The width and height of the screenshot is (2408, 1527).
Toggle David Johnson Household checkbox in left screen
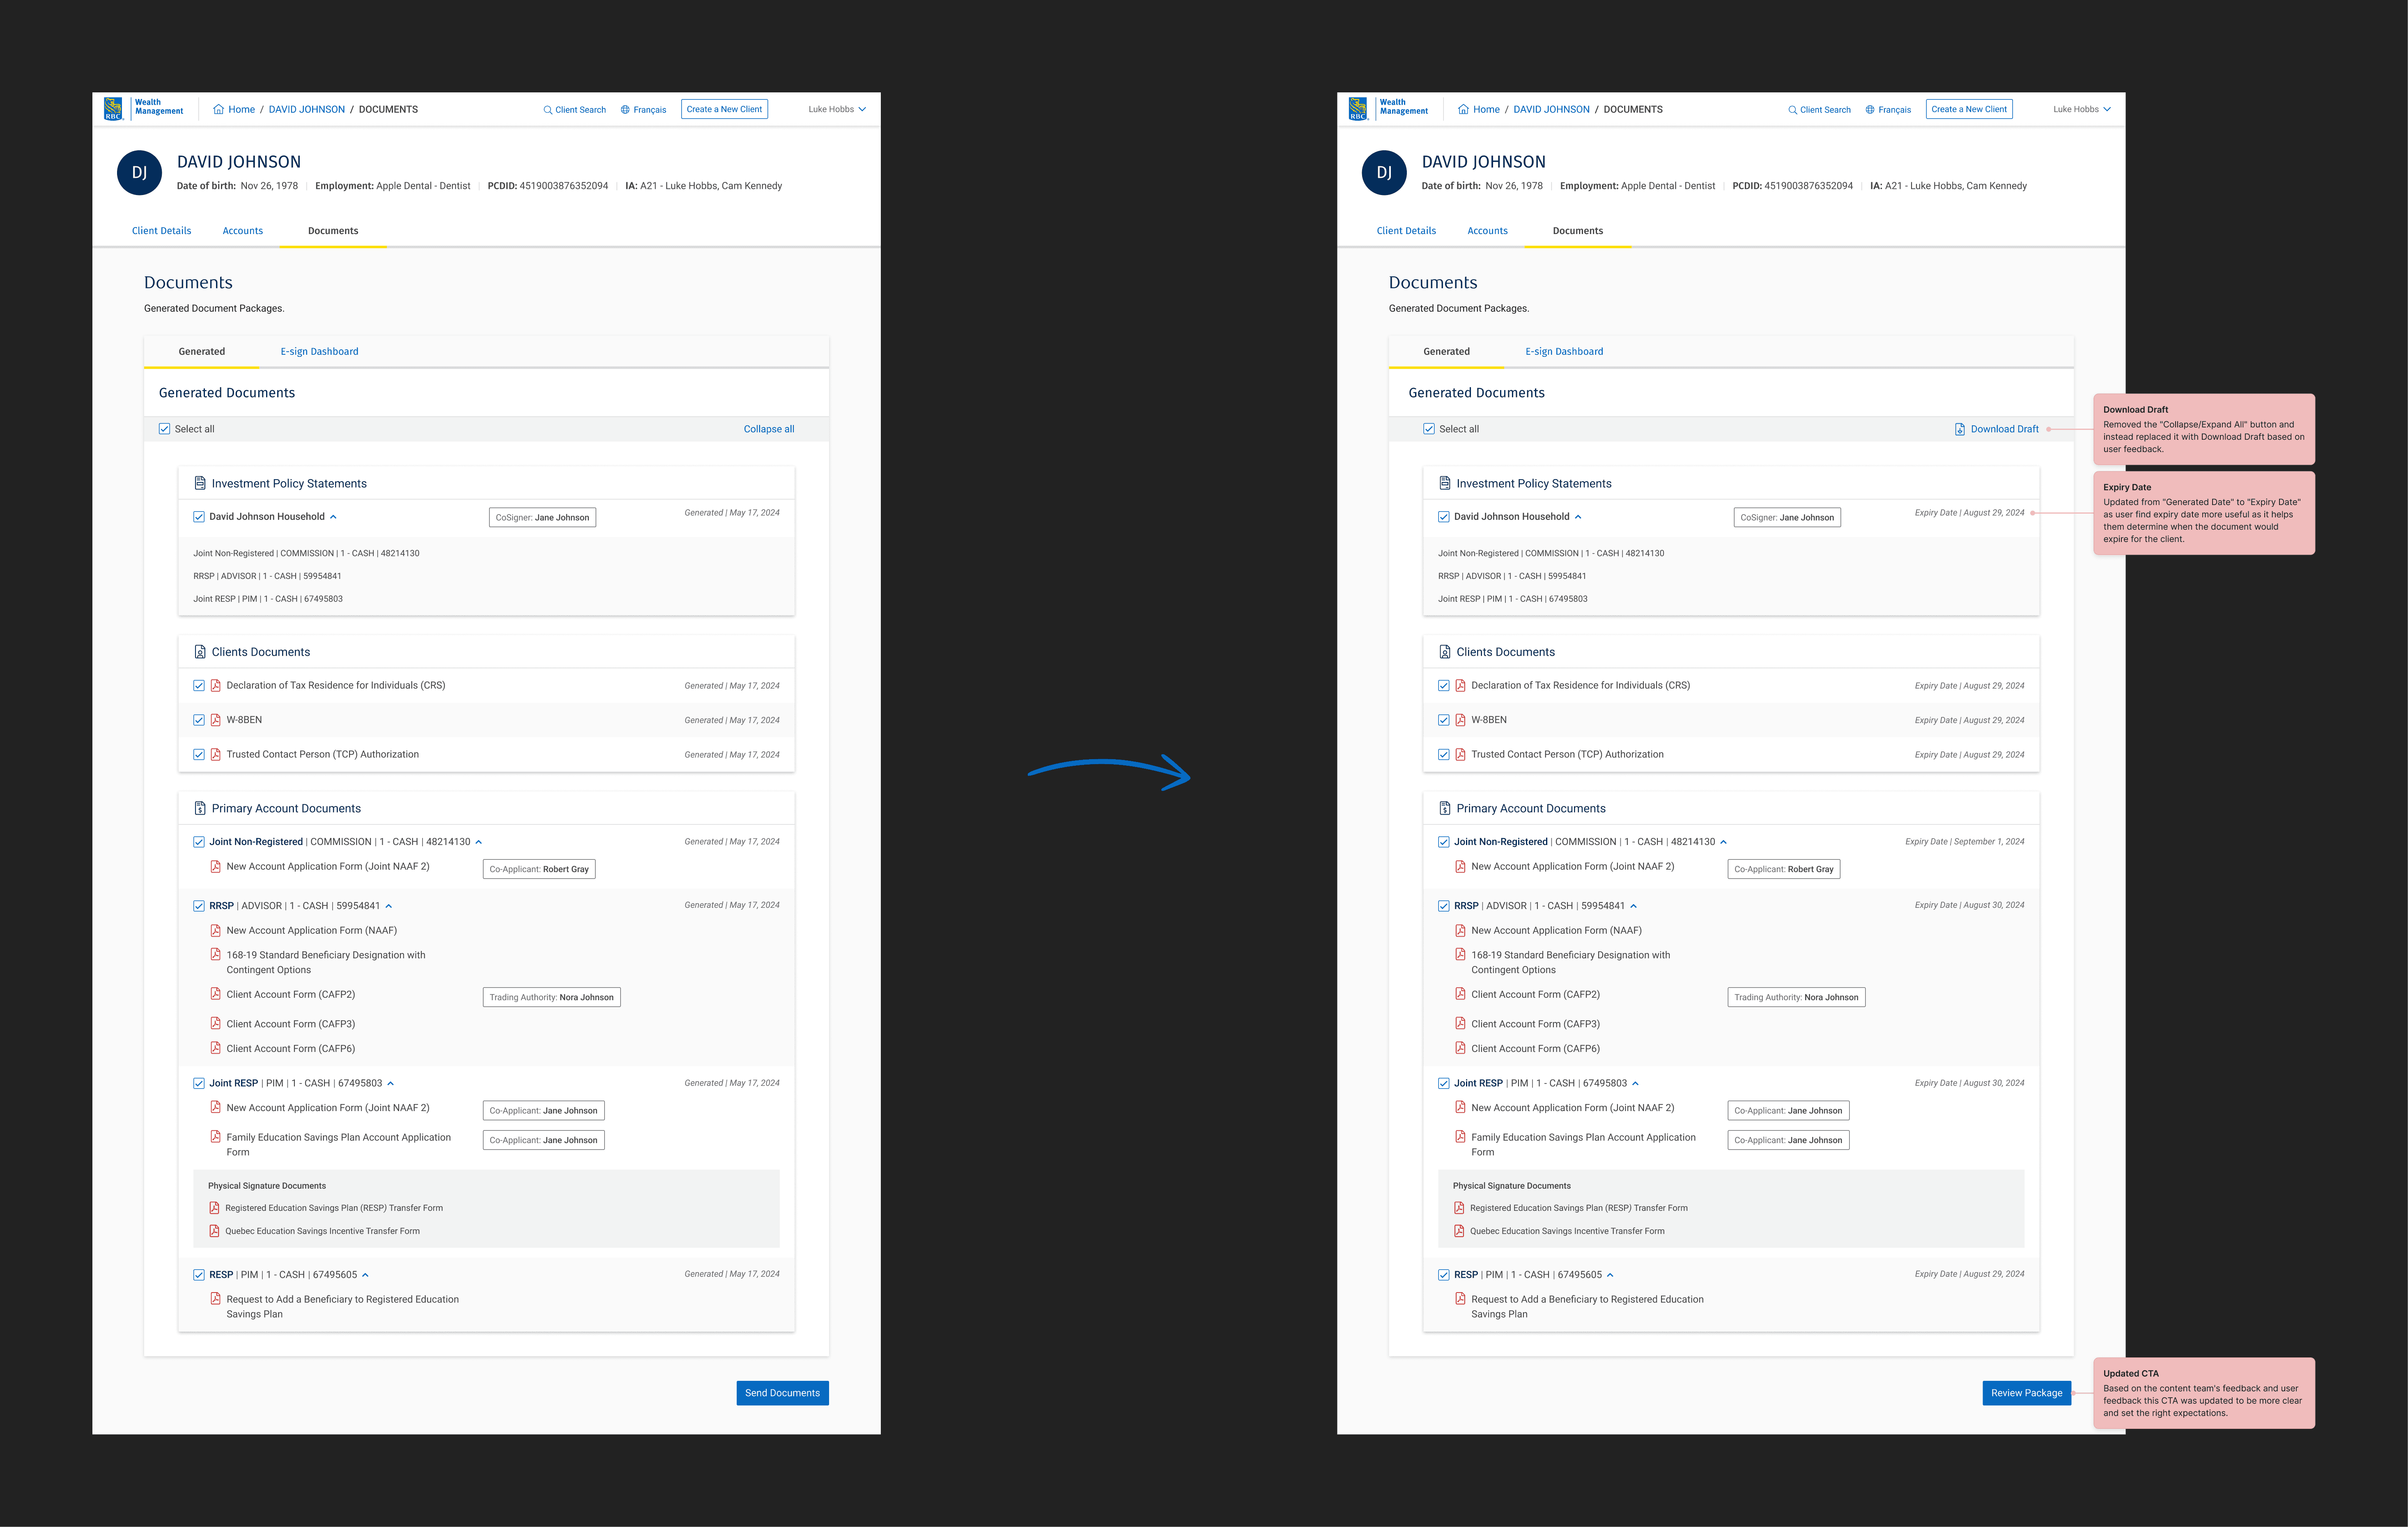(x=199, y=517)
